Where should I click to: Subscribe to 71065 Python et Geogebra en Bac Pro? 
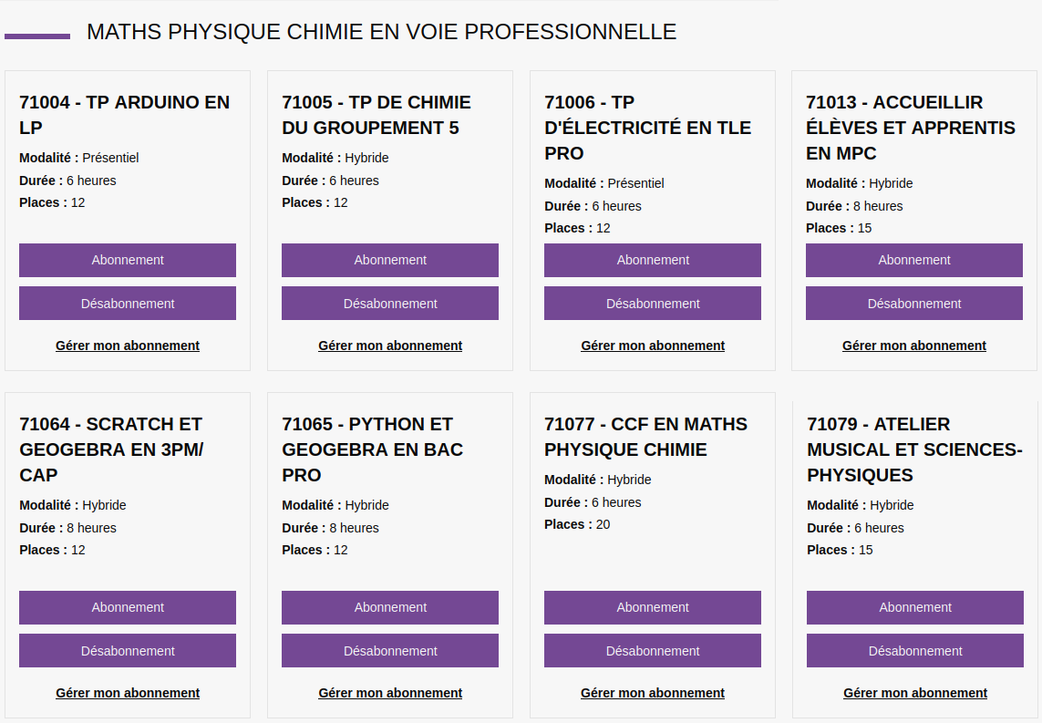(x=390, y=607)
